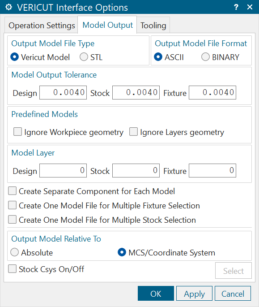Click the Model Output Tolerance heading

tap(54, 75)
